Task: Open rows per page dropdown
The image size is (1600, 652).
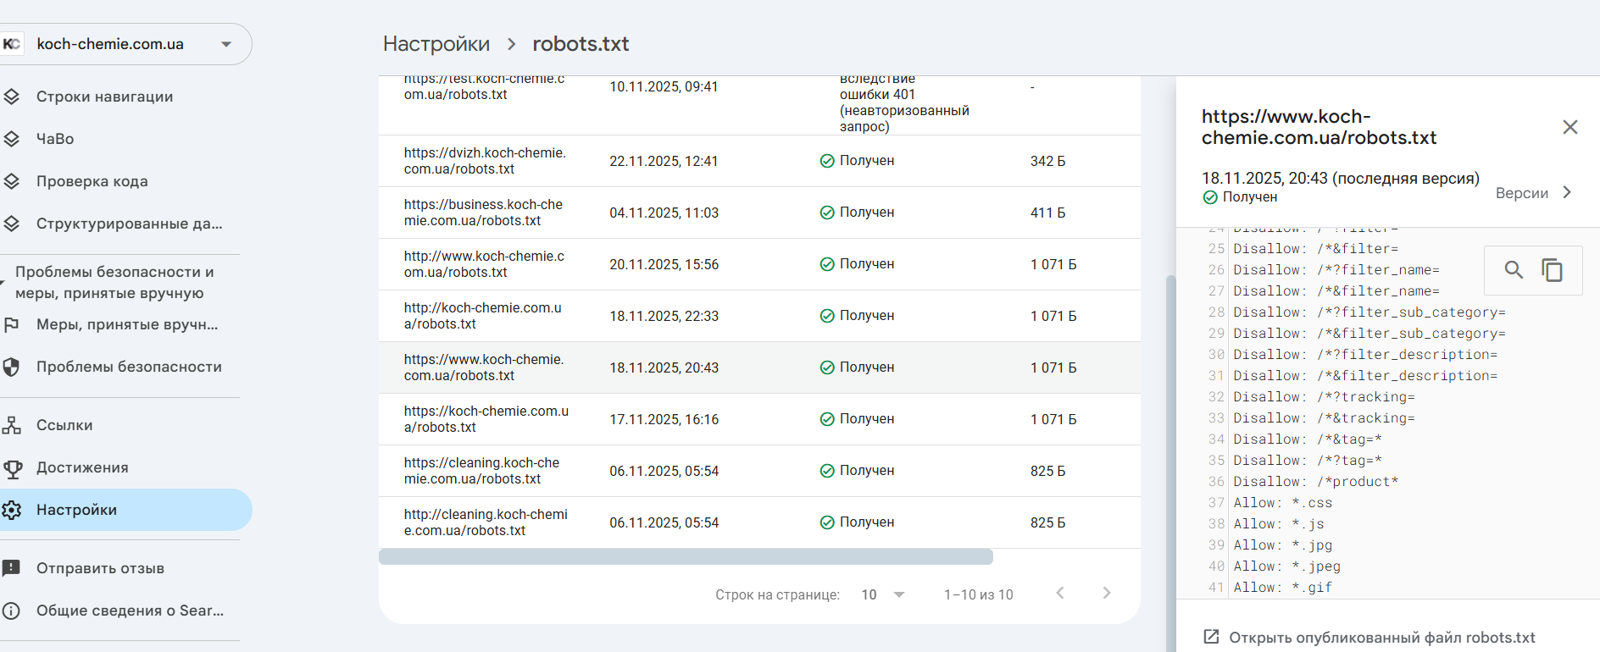Action: [x=883, y=594]
